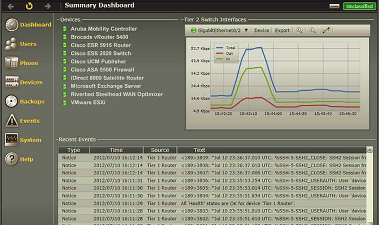This screenshot has height=225, width=379.
Task: Sort events by Text column
Action: [271, 150]
